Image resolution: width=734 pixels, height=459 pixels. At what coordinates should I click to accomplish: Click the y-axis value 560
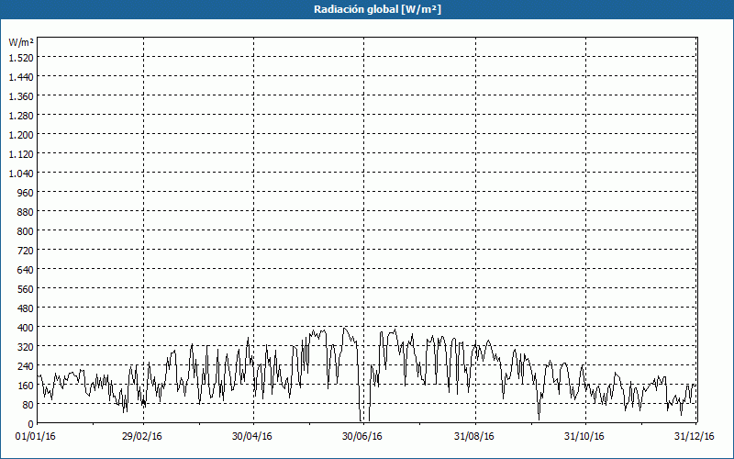coord(26,289)
